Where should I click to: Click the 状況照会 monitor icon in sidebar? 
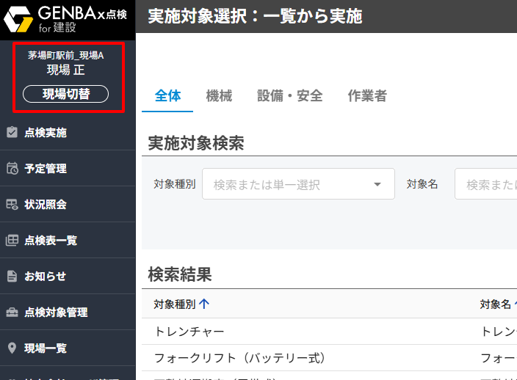click(x=12, y=205)
